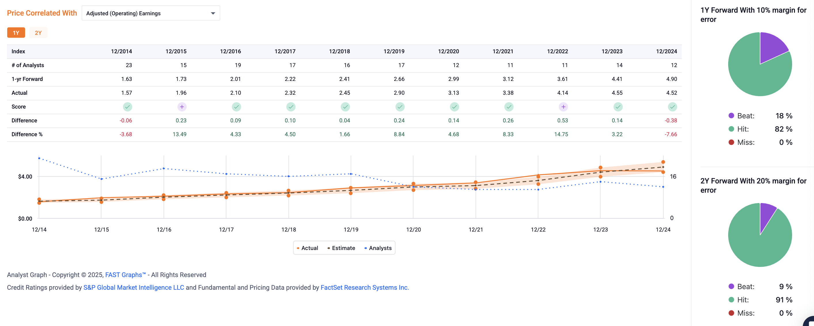This screenshot has width=814, height=326.
Task: Select the 1Y forecast period button
Action: [x=16, y=32]
